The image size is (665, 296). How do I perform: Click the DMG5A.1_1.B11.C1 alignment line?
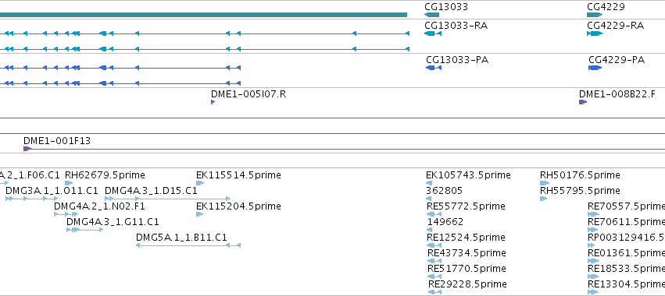[188, 245]
